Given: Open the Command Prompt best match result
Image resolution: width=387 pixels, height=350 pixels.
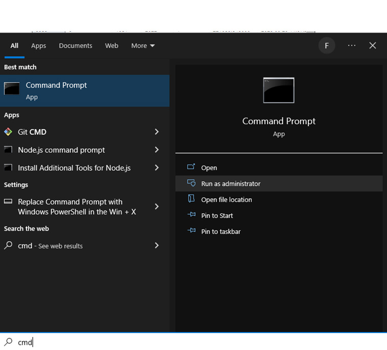Looking at the screenshot, I should point(85,90).
